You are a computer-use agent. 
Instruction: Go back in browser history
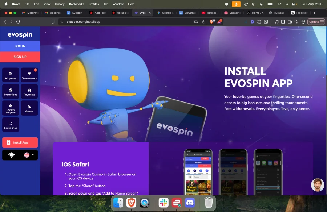click(5, 22)
